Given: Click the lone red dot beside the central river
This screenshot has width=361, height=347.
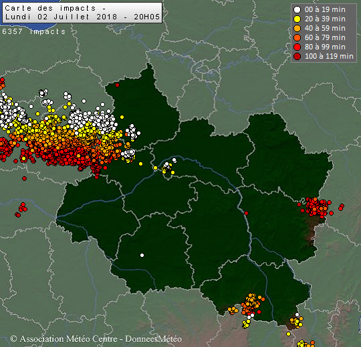Looking at the screenshot, I should click(246, 214).
